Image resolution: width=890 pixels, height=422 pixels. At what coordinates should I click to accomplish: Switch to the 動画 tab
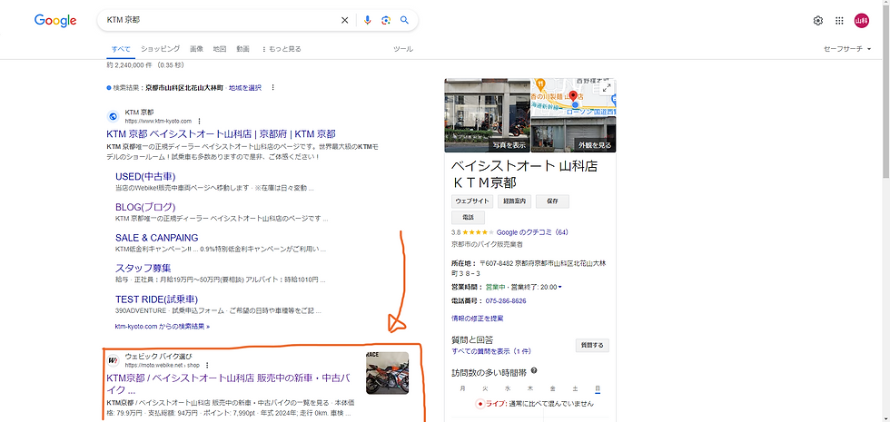click(243, 49)
